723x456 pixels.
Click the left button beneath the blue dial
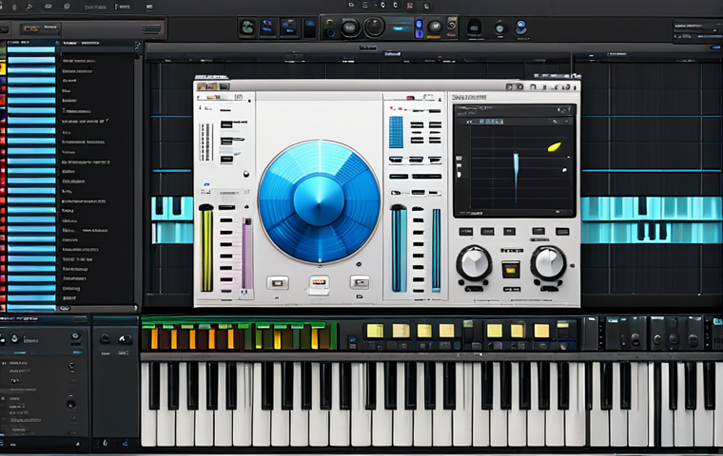[x=278, y=283]
